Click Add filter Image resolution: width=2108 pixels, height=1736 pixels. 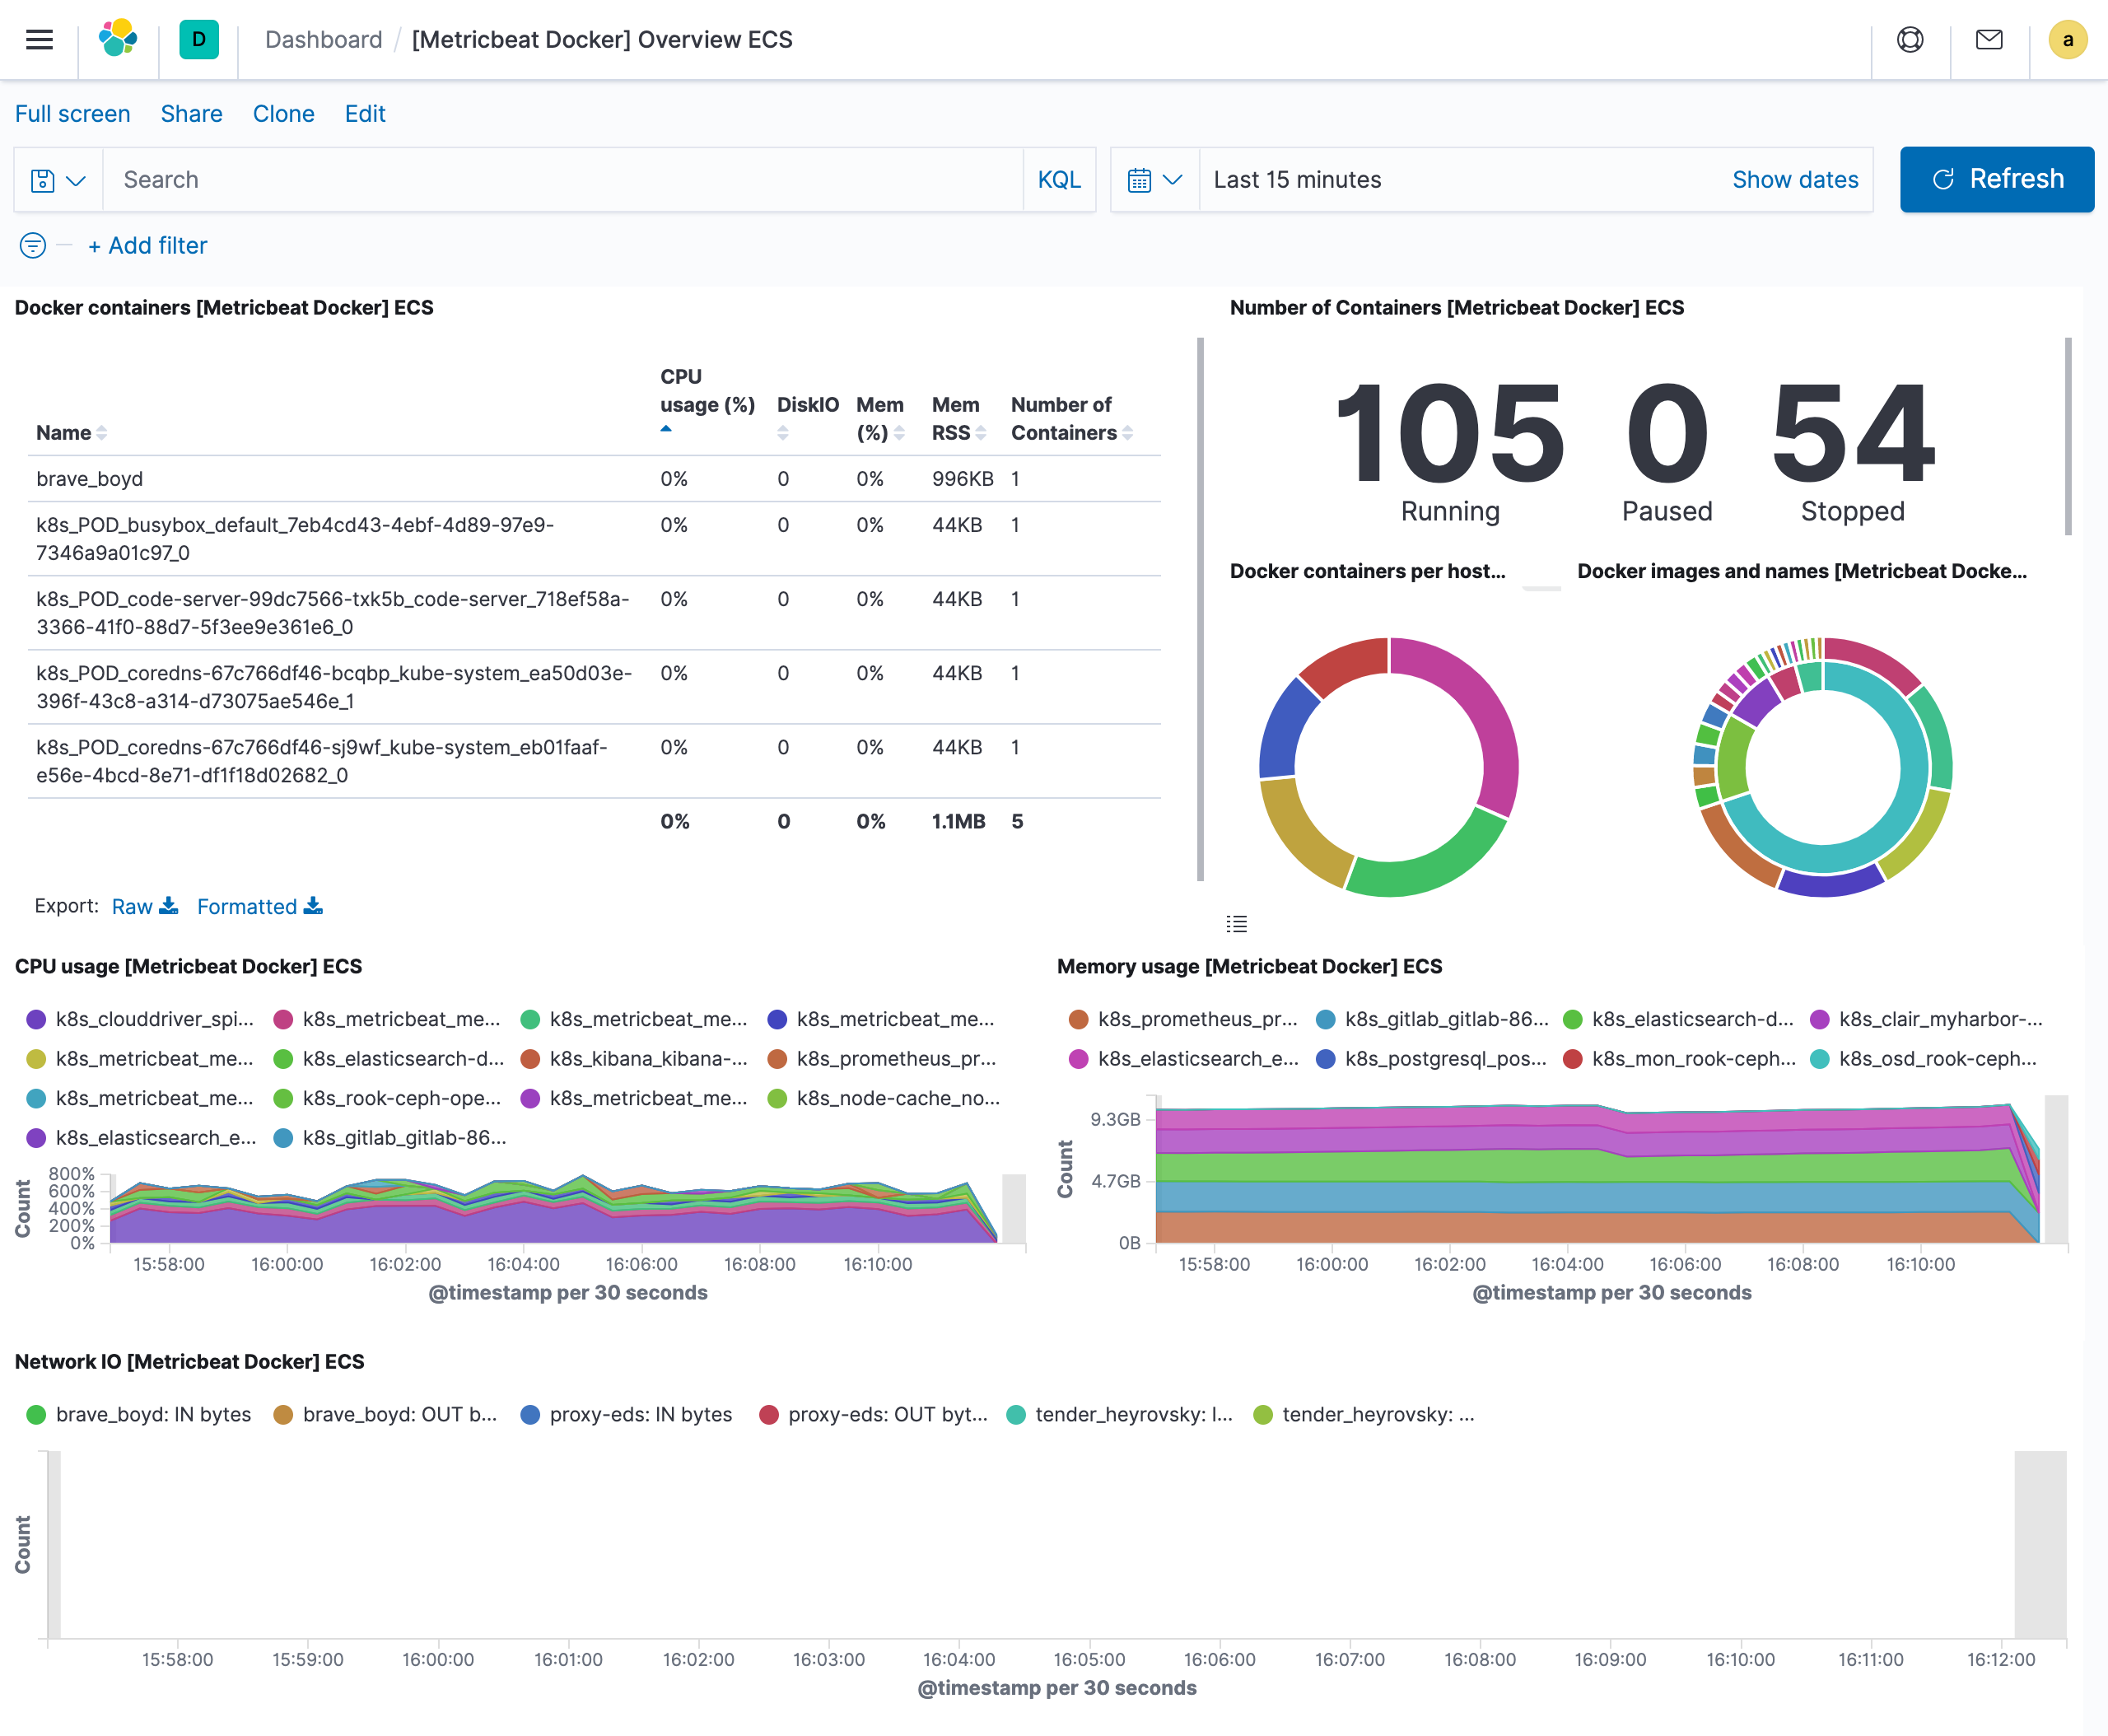tap(147, 245)
